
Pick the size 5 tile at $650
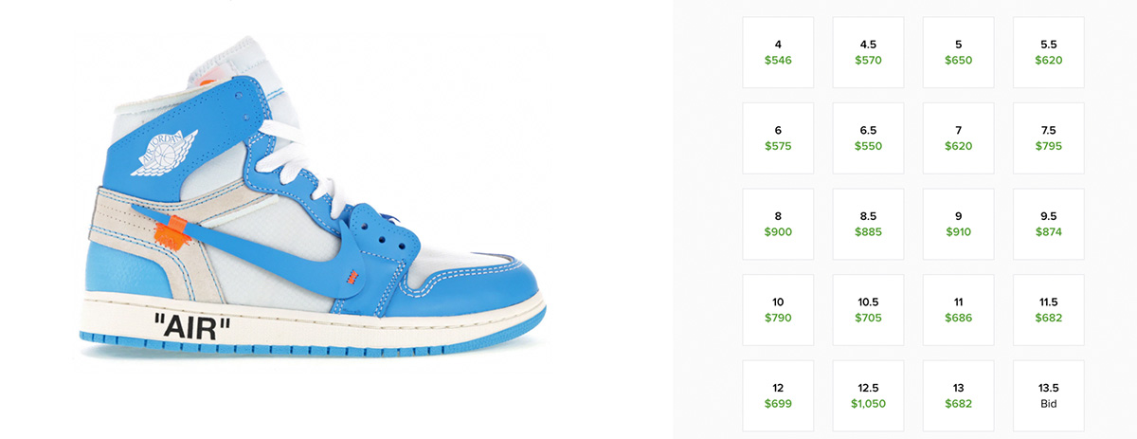pos(958,52)
